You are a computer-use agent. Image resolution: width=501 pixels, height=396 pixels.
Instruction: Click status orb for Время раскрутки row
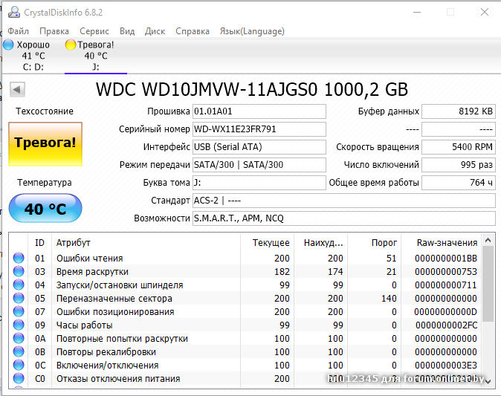(x=19, y=271)
